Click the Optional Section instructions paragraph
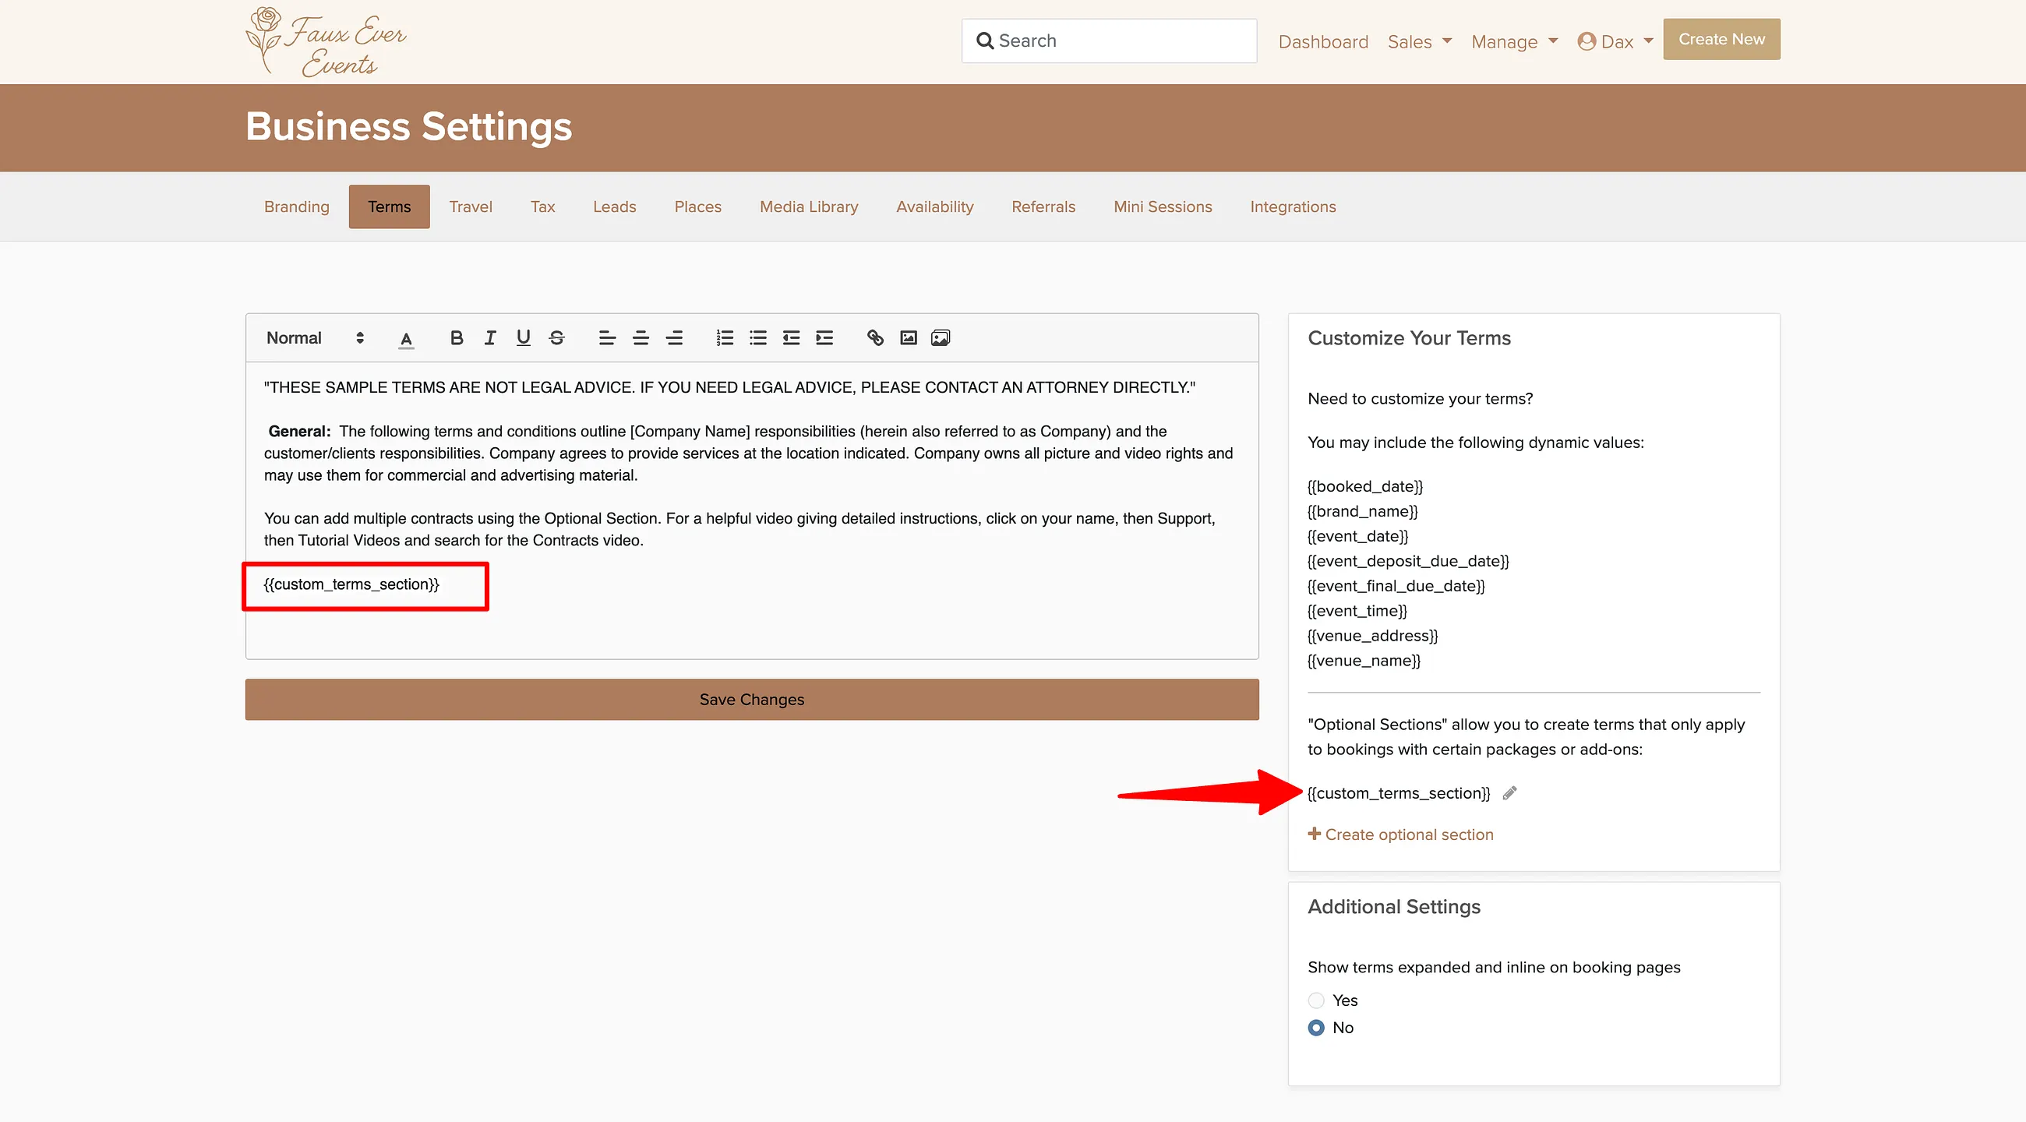The image size is (2026, 1122). click(x=739, y=529)
